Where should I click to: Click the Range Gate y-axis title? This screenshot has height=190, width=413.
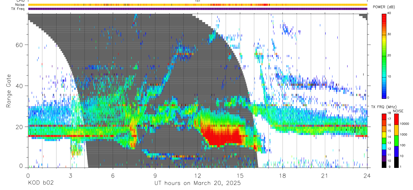point(9,91)
